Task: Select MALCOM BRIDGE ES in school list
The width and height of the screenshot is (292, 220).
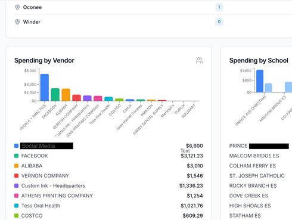Action: (254, 156)
